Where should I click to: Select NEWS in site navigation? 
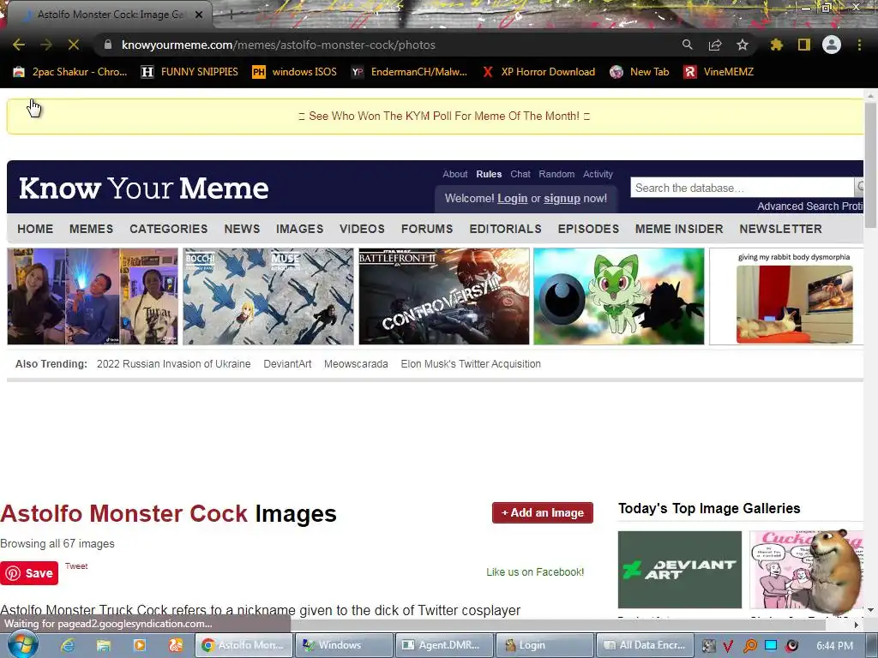[x=242, y=229]
